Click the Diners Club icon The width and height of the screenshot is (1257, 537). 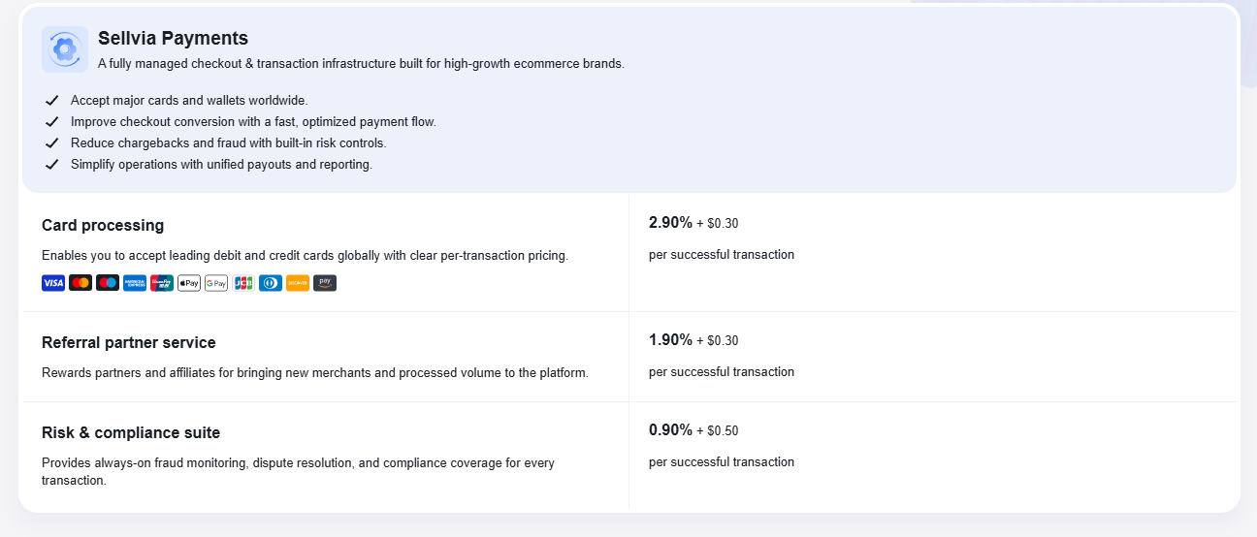(271, 283)
